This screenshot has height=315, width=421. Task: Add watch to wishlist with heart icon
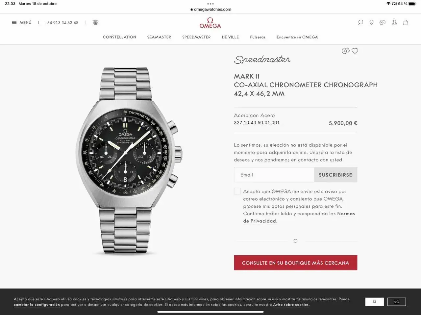tap(355, 51)
